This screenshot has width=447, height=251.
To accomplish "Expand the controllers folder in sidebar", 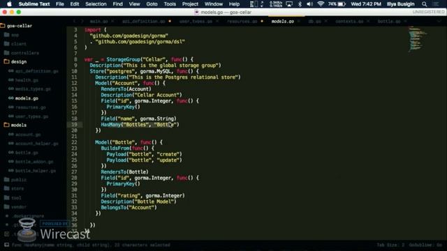I will click(x=7, y=53).
